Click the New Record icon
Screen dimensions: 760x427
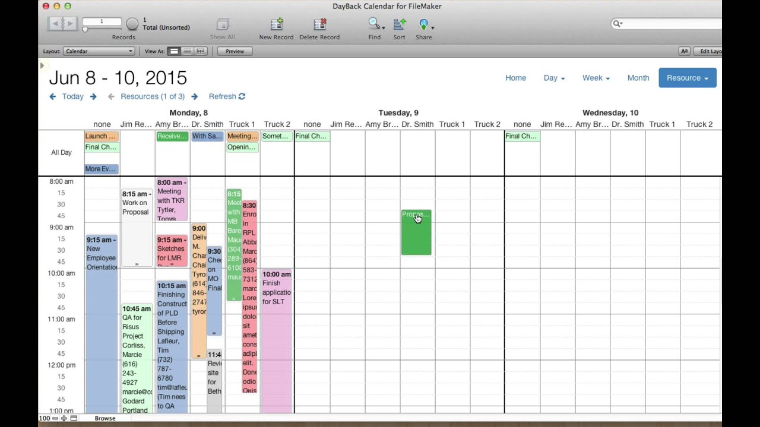tap(277, 24)
